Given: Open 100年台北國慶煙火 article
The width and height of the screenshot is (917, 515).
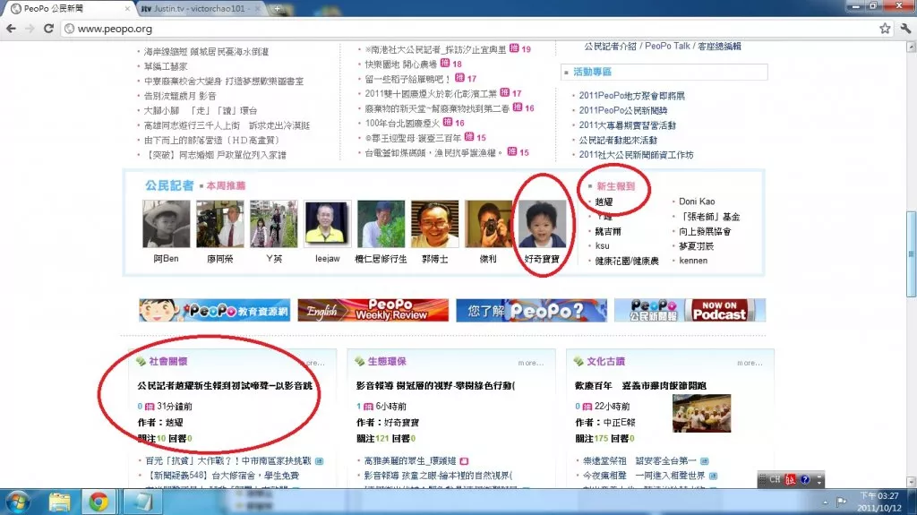Looking at the screenshot, I should (x=402, y=123).
